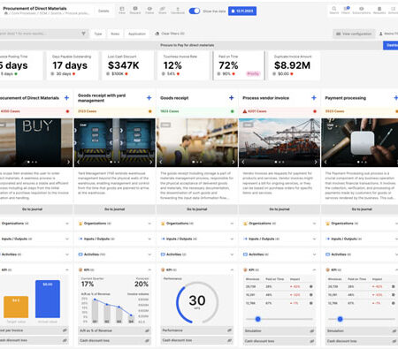Collapse the KPI section under Goods receipt
This screenshot has width=398, height=349.
click(x=232, y=269)
